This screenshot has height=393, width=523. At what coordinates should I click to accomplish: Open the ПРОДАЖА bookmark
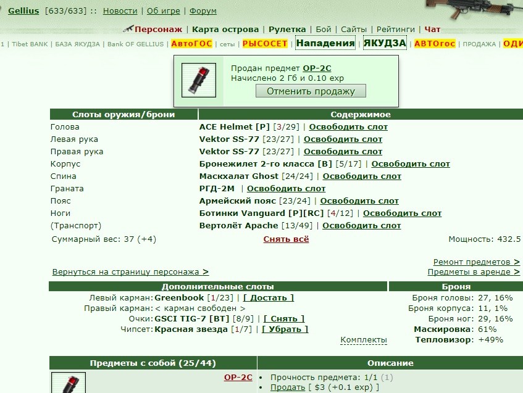479,44
